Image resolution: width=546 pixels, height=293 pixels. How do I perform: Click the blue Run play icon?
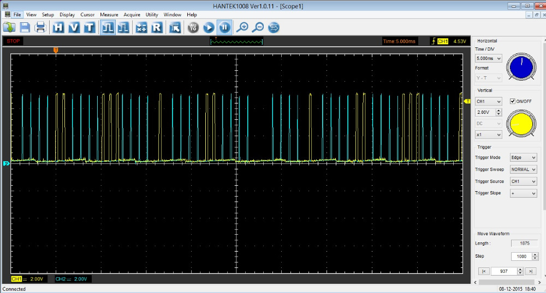(x=209, y=27)
